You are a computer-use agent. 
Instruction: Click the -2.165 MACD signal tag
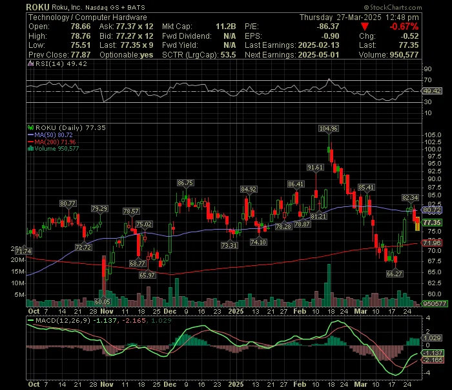pos(433,360)
